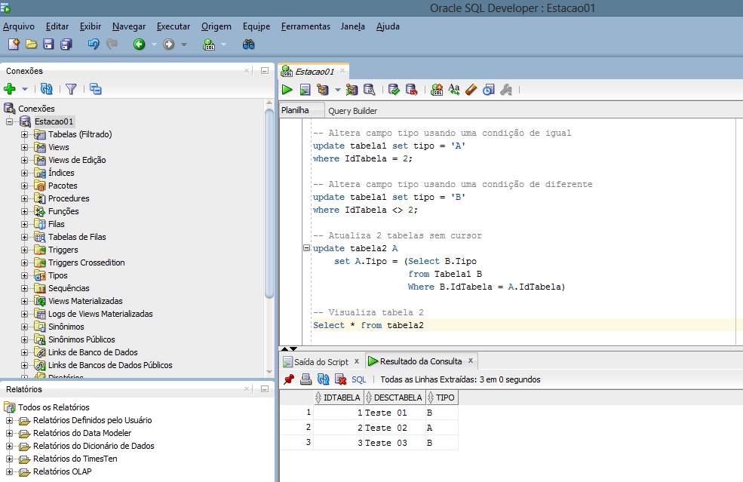Minimize the Conexões panel
The width and height of the screenshot is (743, 482).
point(264,71)
